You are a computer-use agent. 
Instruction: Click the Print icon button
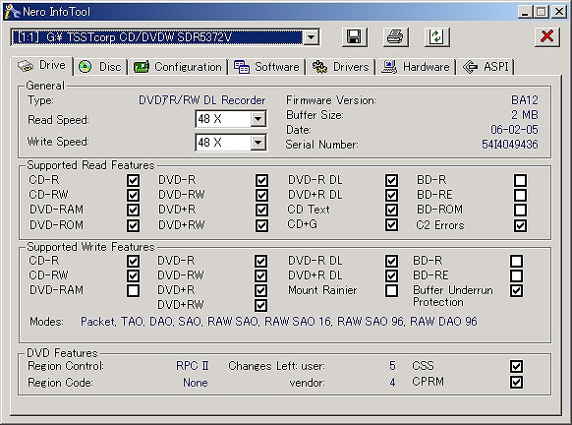396,36
